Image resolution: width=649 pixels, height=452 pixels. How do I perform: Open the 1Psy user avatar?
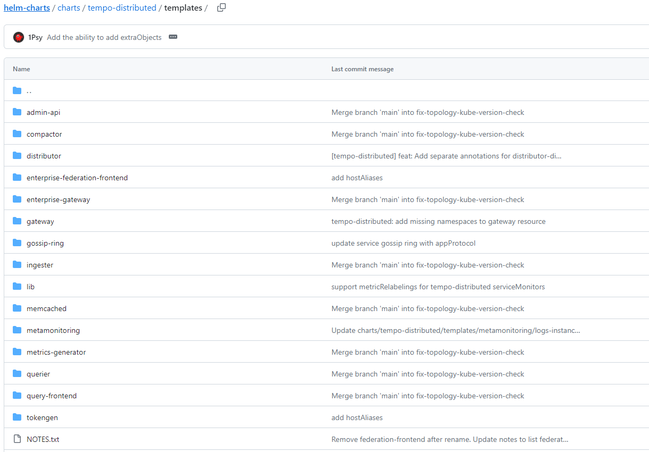pos(19,37)
